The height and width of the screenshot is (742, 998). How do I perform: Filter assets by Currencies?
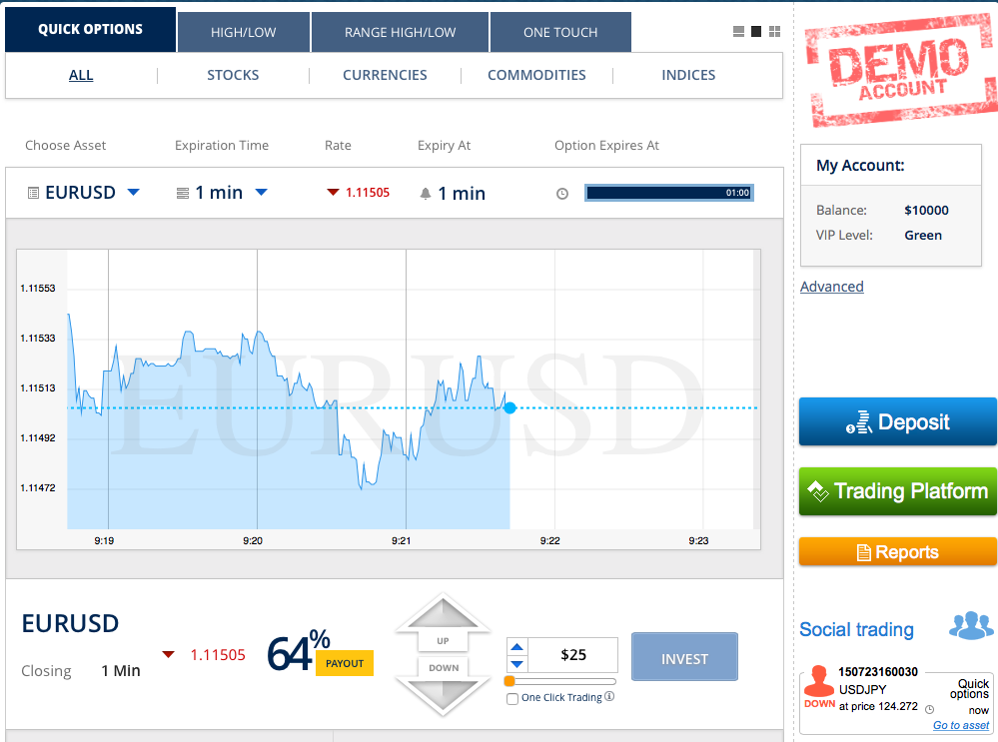[x=385, y=75]
